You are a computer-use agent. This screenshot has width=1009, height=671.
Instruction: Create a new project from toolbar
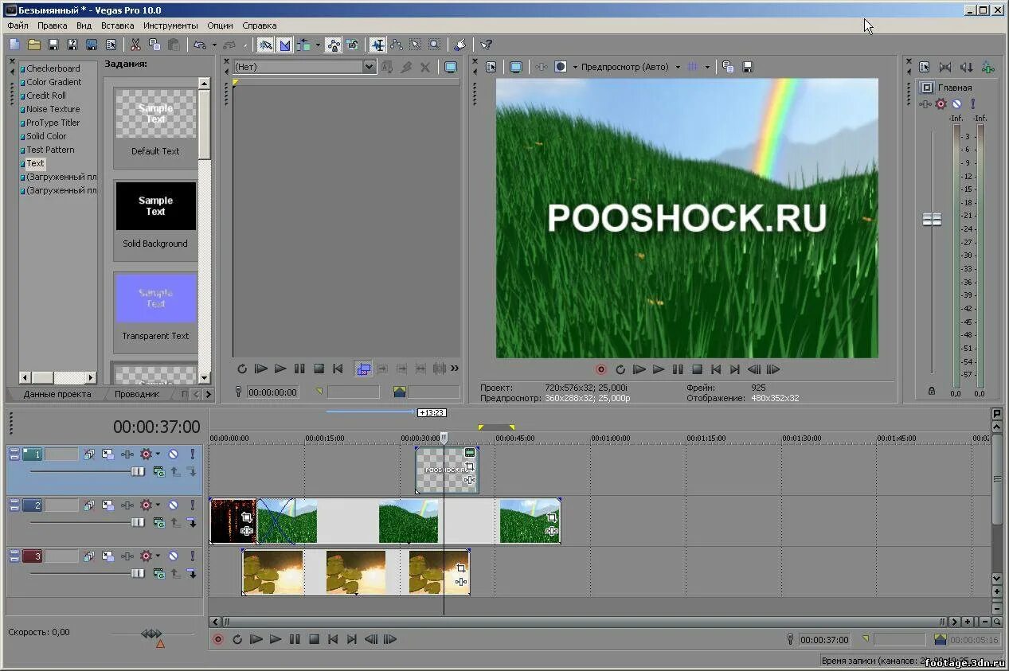pyautogui.click(x=15, y=45)
